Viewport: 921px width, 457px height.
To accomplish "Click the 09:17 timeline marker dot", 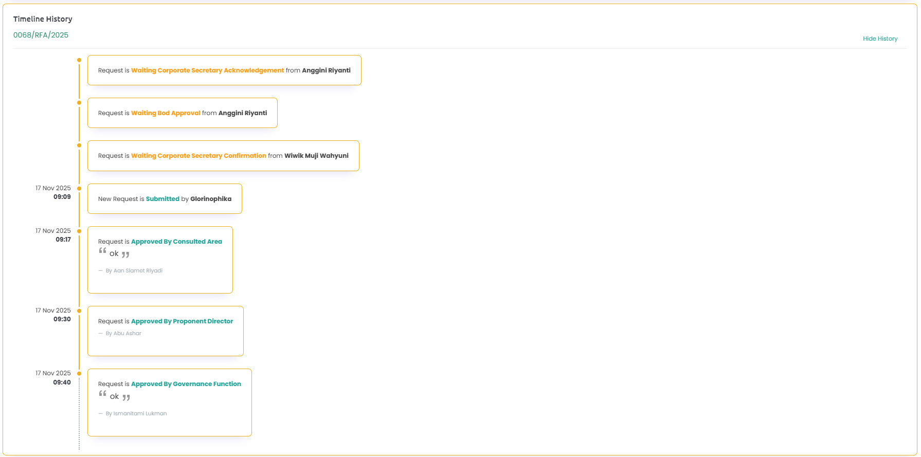I will 79,231.
